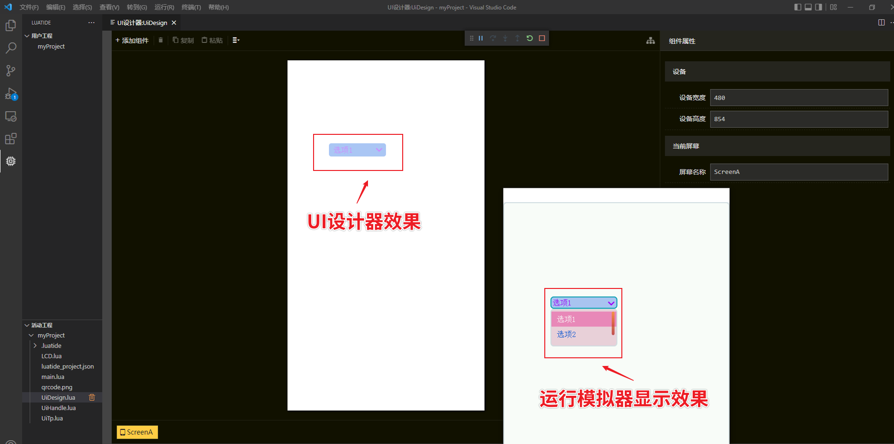This screenshot has height=444, width=894.
Task: Select the UI设计器:UiDesign editor tab
Action: (x=142, y=22)
